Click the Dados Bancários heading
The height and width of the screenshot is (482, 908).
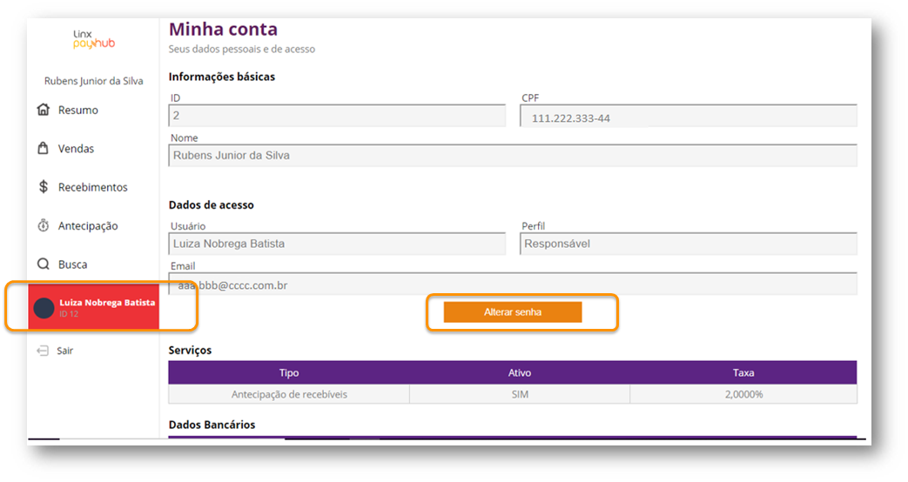212,425
